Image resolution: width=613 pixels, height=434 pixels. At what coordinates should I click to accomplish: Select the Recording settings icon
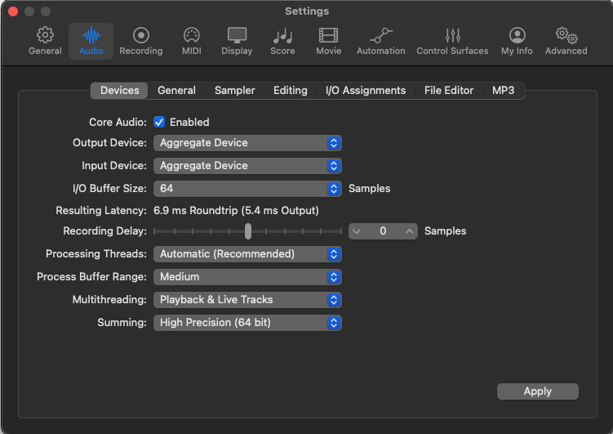(x=140, y=36)
